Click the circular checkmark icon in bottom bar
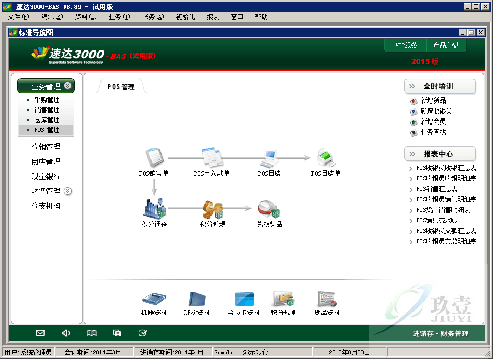The height and width of the screenshot is (359, 493). 143,333
